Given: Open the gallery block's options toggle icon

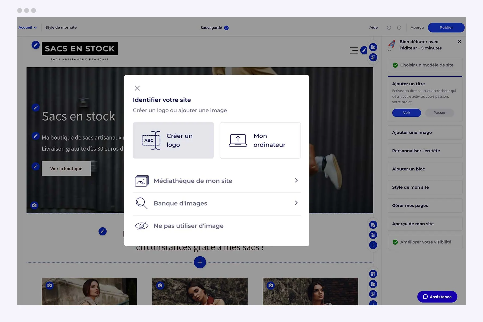Looking at the screenshot, I should pos(373,294).
